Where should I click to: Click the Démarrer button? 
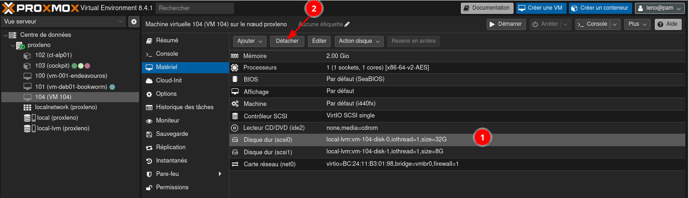click(506, 24)
